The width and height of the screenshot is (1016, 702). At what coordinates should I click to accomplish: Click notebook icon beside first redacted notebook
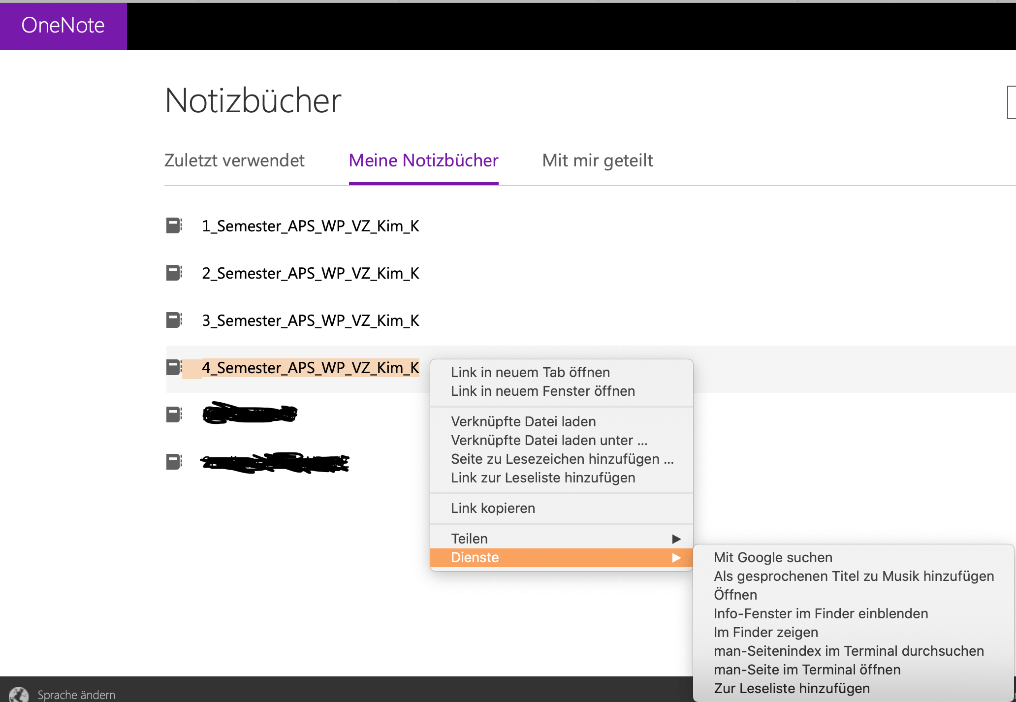coord(174,415)
